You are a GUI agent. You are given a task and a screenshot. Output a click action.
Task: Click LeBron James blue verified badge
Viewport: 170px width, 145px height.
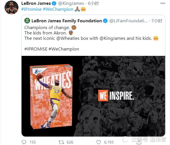pyautogui.click(x=53, y=3)
